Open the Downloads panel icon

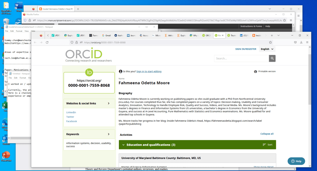[x=301, y=42]
